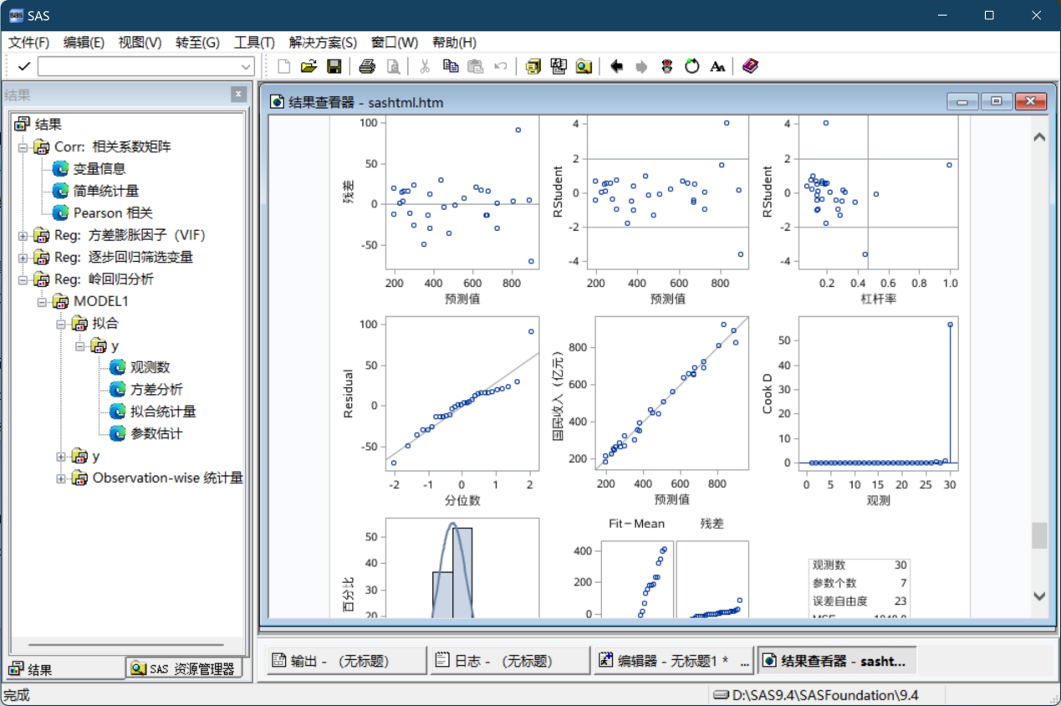Select the Pearson 相关 tree item
1061x706 pixels.
[113, 213]
